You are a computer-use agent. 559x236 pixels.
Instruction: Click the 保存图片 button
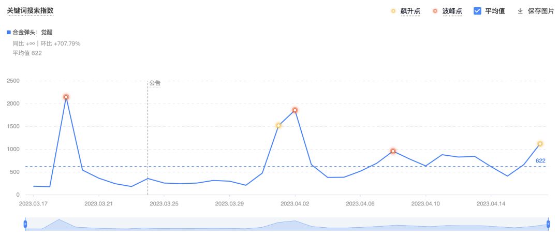[541, 11]
